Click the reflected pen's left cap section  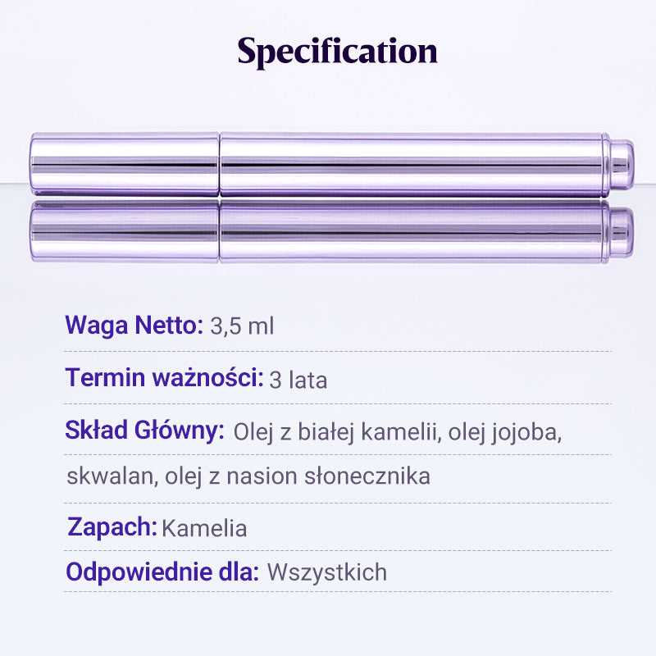[125, 233]
